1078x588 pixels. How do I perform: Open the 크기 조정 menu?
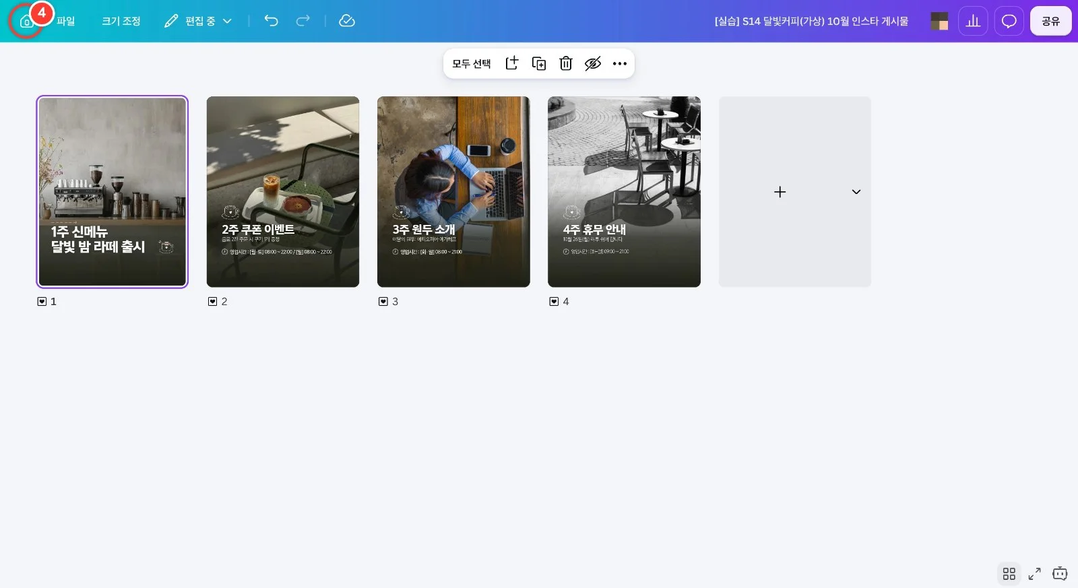tap(121, 21)
